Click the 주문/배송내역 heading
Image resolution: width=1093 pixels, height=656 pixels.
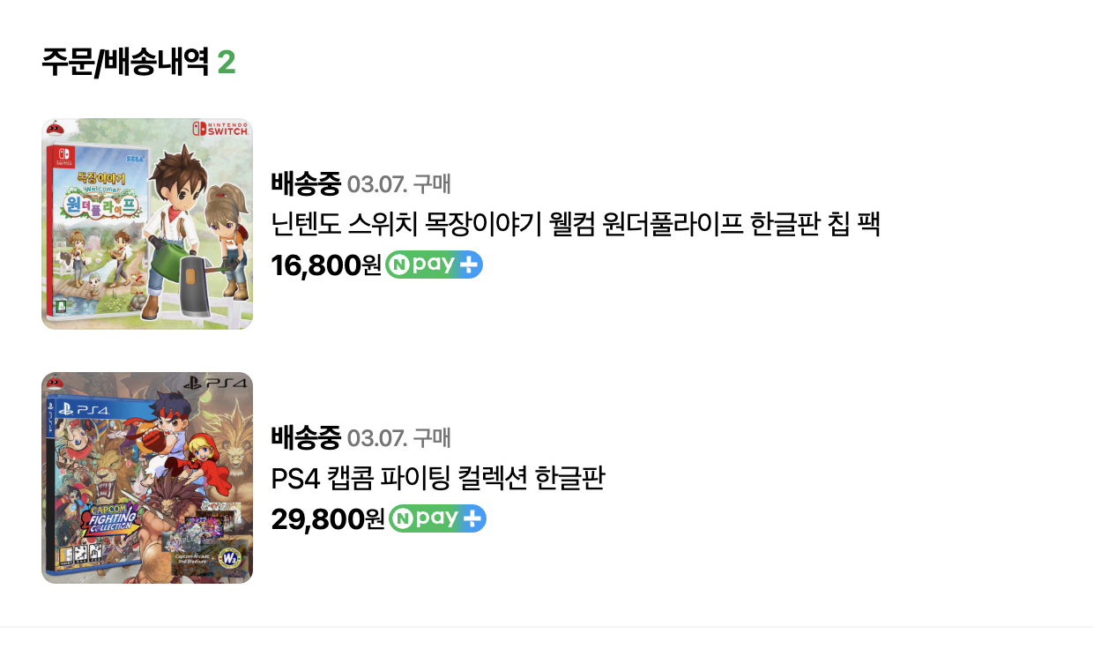tap(124, 63)
